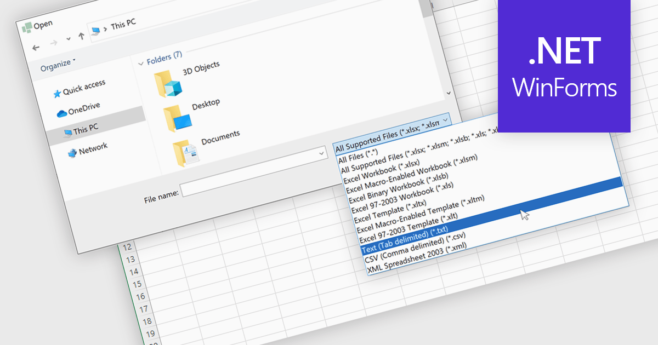Navigate up using the up arrow
This screenshot has height=345, width=658.
[80, 37]
